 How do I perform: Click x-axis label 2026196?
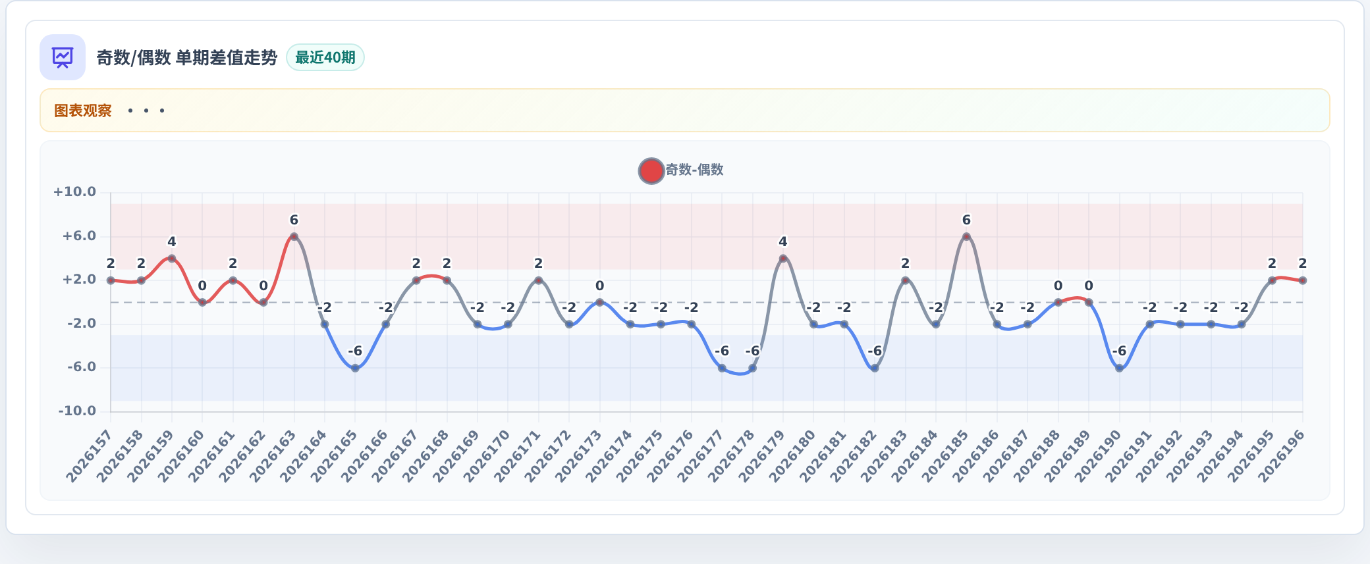tap(1282, 457)
